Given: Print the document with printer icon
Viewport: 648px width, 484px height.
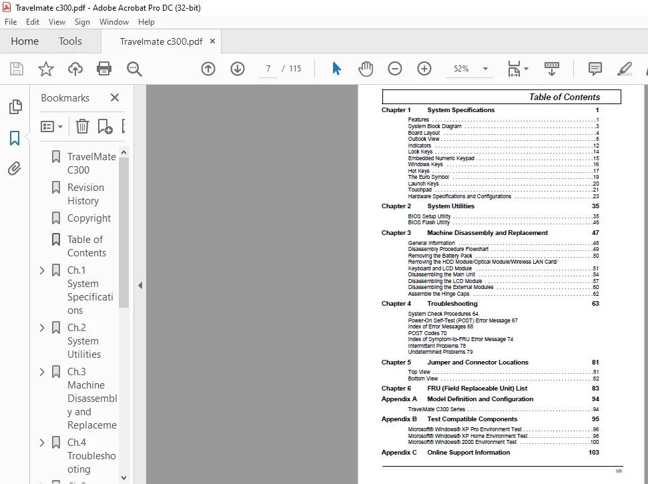Looking at the screenshot, I should [x=104, y=69].
